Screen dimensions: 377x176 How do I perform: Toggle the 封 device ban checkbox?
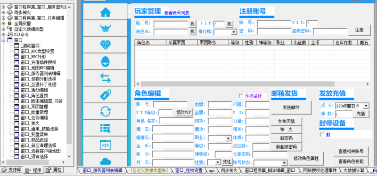[x=322, y=135]
